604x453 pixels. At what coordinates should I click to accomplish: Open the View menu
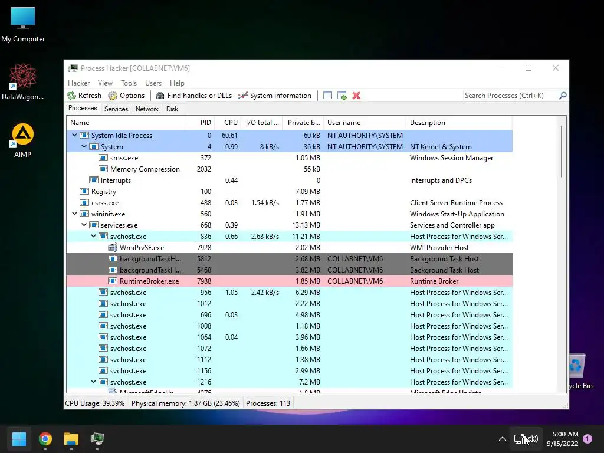point(105,83)
